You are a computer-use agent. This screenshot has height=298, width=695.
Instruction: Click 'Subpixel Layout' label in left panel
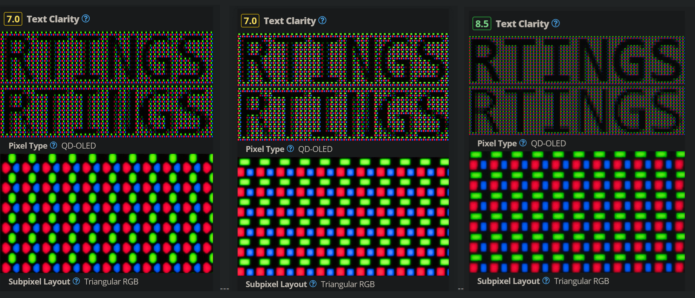click(39, 282)
